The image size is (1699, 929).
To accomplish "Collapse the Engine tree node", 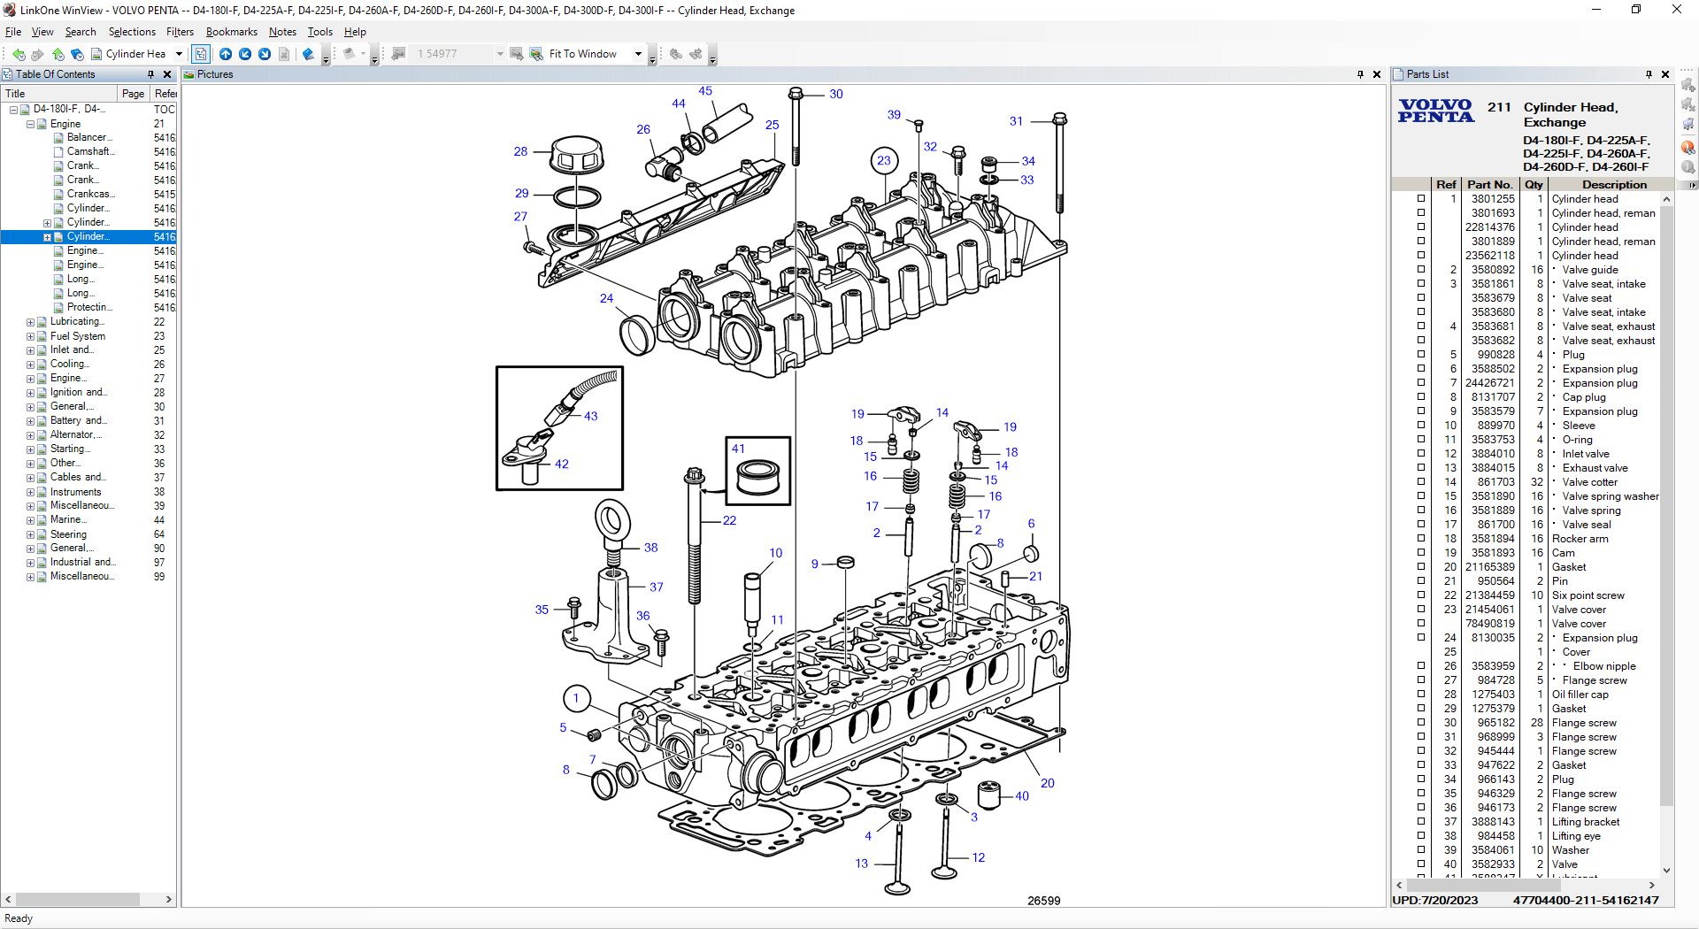I will [30, 124].
